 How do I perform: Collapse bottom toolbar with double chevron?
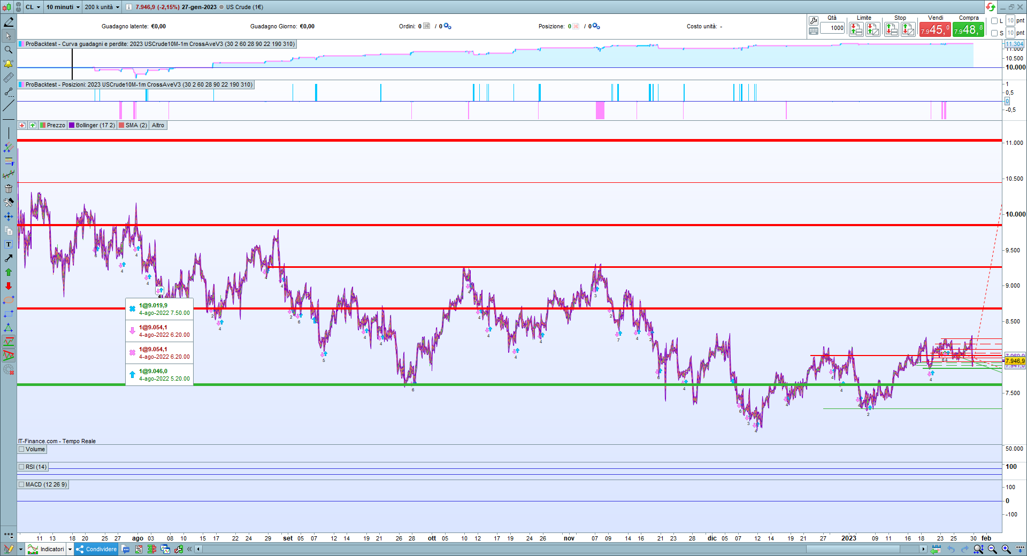click(189, 549)
